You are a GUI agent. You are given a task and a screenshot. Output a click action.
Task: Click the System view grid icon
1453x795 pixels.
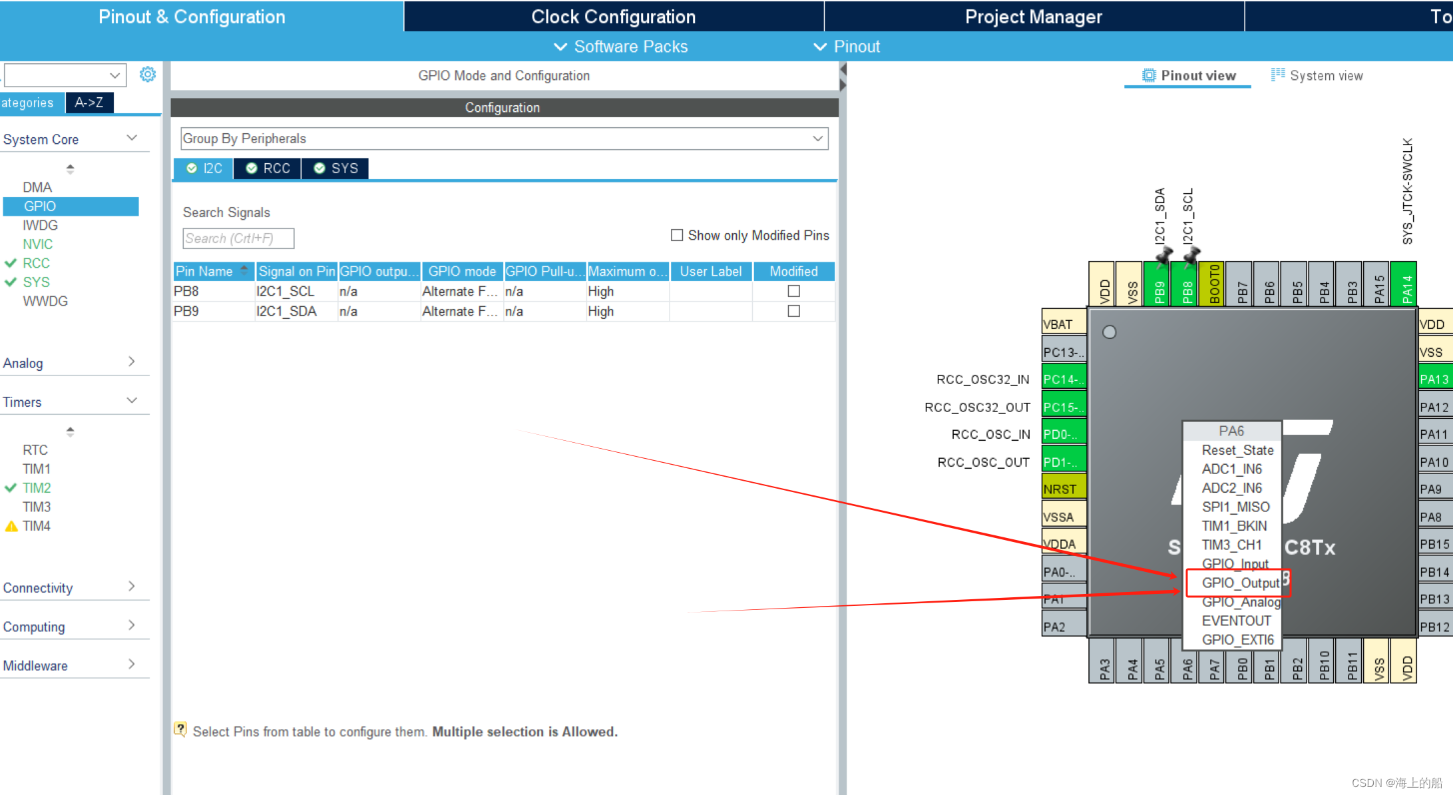[x=1277, y=75]
